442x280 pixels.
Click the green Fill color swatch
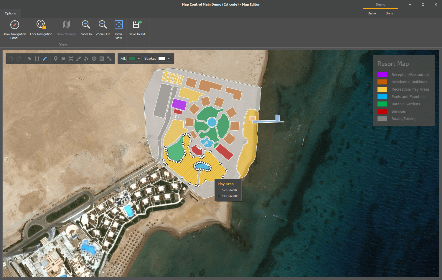click(x=132, y=59)
